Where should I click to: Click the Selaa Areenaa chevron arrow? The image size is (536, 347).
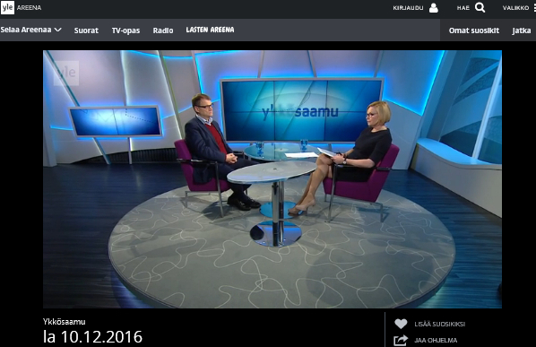(x=57, y=30)
